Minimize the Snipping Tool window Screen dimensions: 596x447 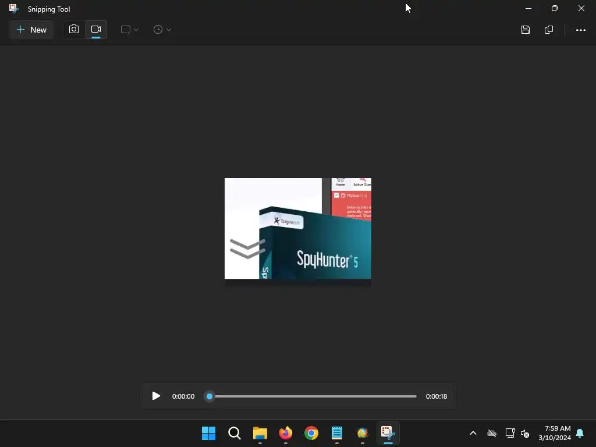pyautogui.click(x=528, y=8)
